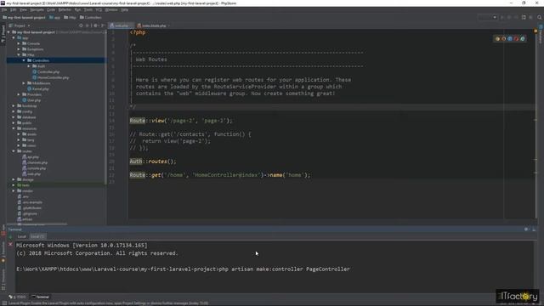The height and width of the screenshot is (306, 544).
Task: Open in Firefox browser icon in editor
Action: point(504,39)
